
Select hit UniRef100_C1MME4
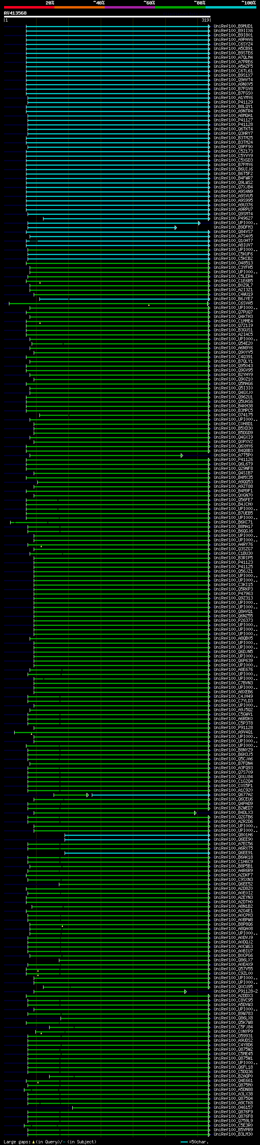point(233,321)
